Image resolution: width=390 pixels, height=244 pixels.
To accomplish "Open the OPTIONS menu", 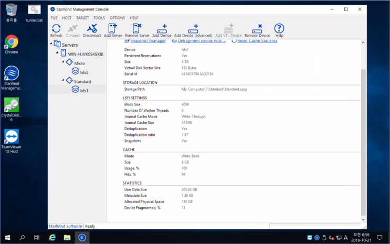I will [117, 18].
